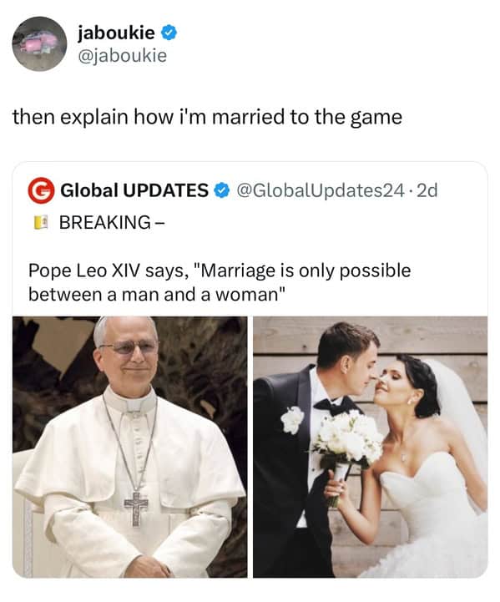Open the quoted tweet about Pope Leo XIV
This screenshot has height=602, width=500.
click(x=250, y=369)
